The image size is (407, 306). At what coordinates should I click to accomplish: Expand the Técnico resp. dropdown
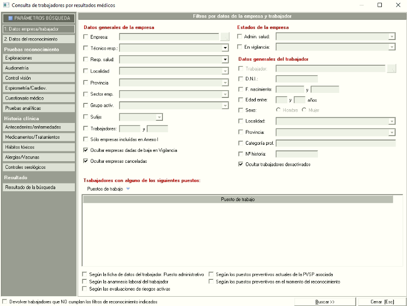pos(225,48)
